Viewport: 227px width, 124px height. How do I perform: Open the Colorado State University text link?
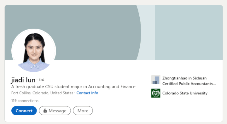[185, 93]
